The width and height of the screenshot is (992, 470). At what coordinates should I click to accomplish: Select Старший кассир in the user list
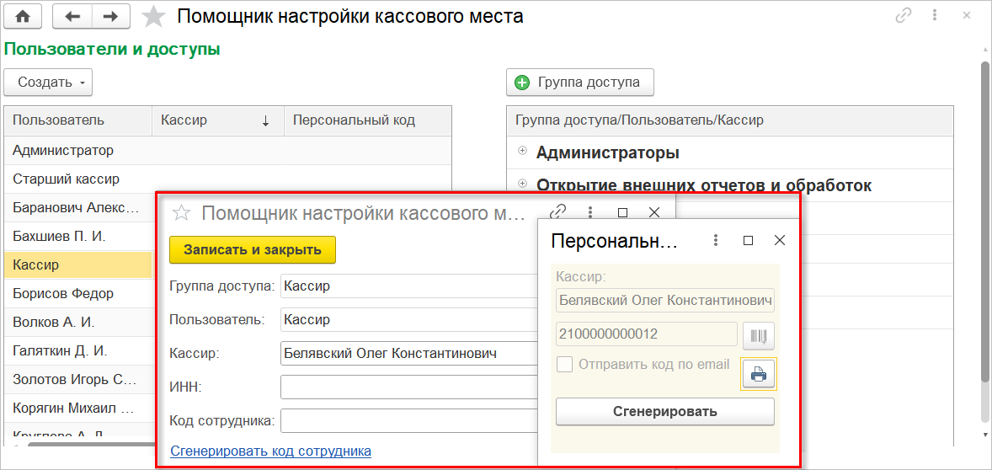pyautogui.click(x=67, y=179)
